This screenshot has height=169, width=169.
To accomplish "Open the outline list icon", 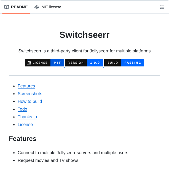I will (x=162, y=7).
